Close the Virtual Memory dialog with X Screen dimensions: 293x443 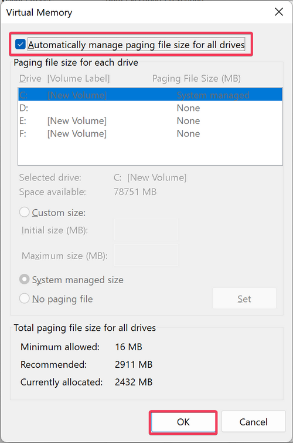click(x=279, y=12)
